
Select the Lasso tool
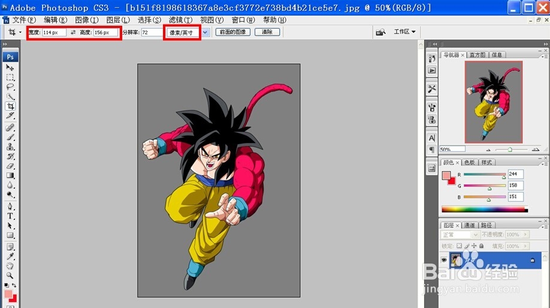click(10, 87)
